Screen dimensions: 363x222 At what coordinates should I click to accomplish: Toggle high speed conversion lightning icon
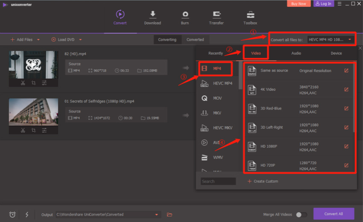point(27,215)
